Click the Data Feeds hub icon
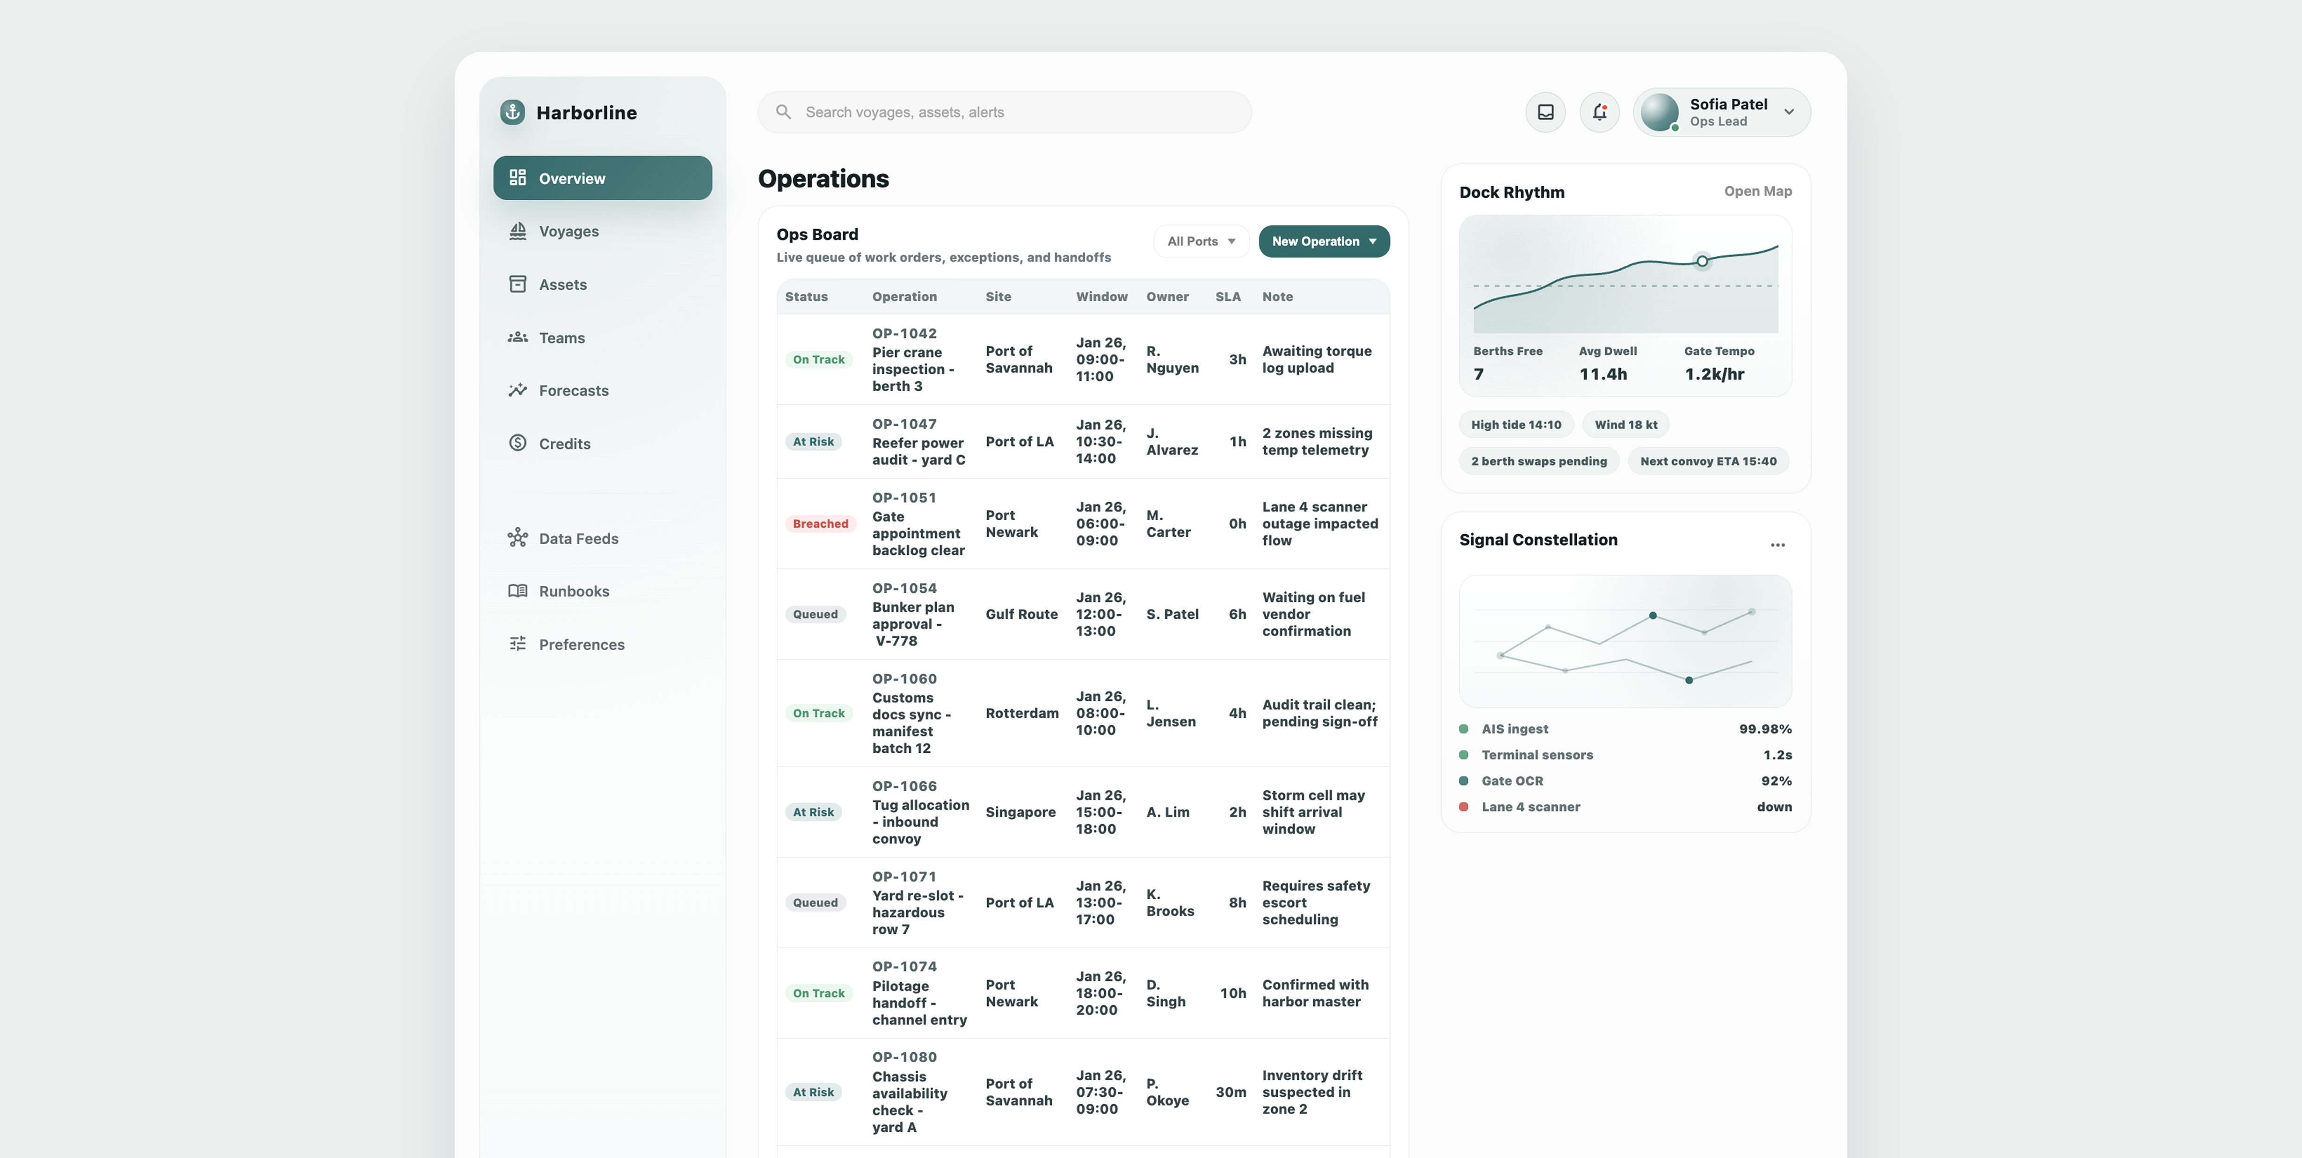Screen dimensions: 2302x1158 pyautogui.click(x=517, y=538)
